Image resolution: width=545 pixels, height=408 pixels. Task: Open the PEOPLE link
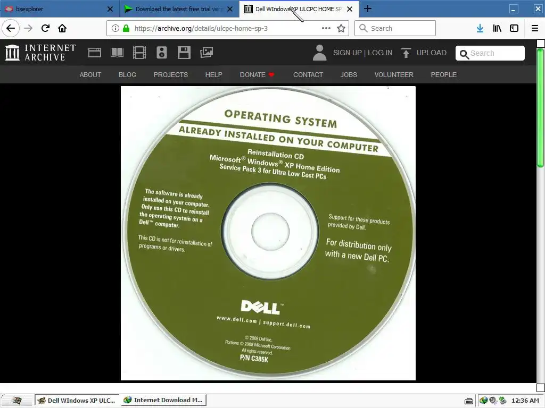pyautogui.click(x=443, y=74)
